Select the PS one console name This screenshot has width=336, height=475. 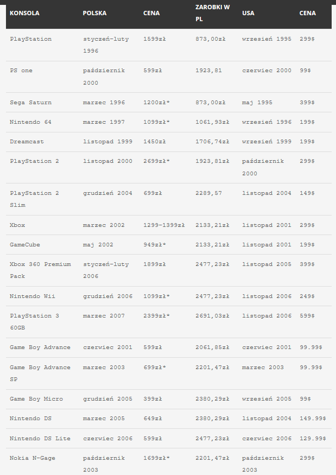pyautogui.click(x=21, y=71)
